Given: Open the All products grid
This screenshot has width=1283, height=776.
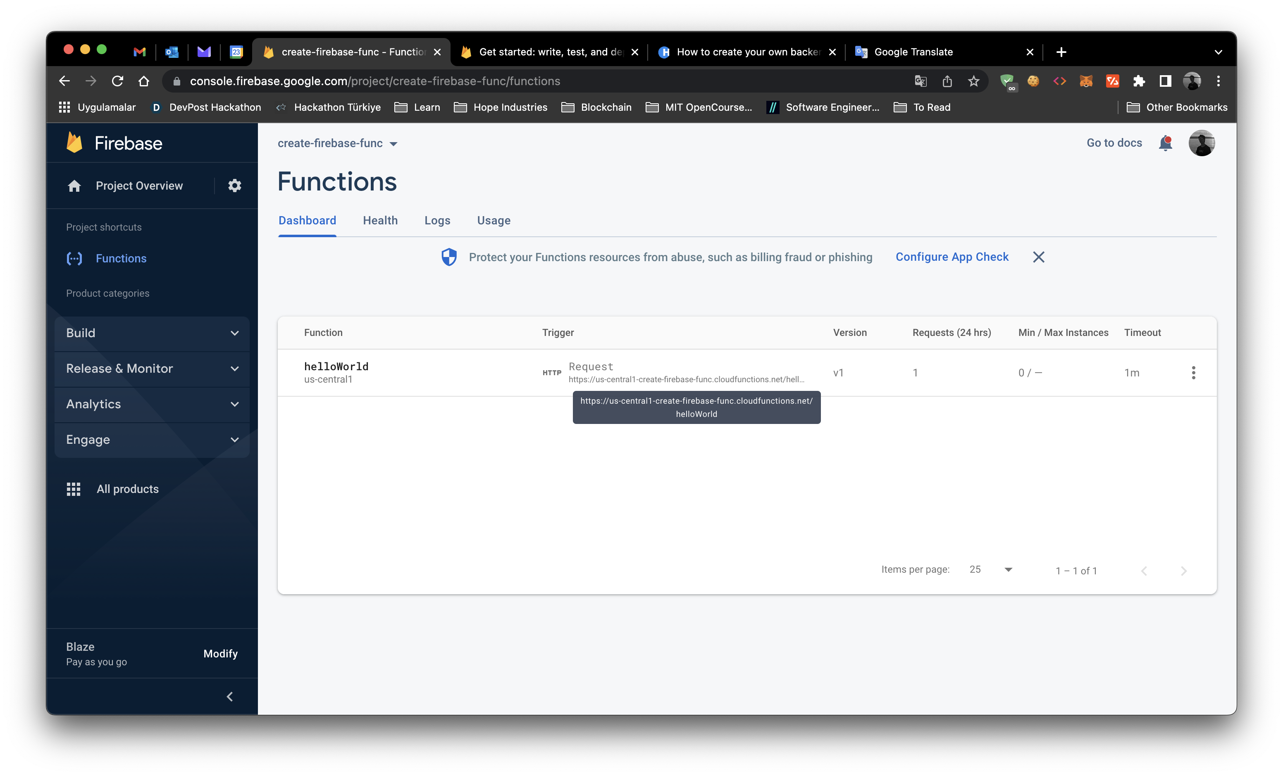Looking at the screenshot, I should coord(127,489).
